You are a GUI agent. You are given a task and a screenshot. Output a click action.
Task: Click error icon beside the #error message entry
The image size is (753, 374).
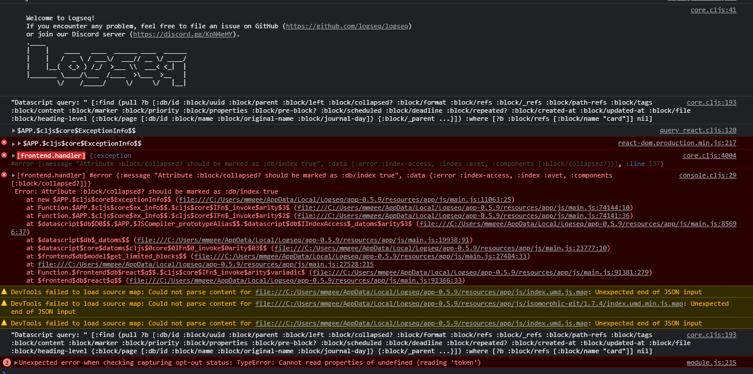(x=5, y=175)
